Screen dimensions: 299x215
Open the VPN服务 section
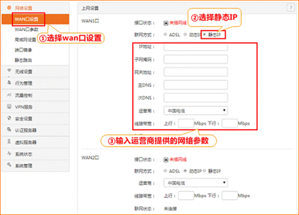(35, 107)
